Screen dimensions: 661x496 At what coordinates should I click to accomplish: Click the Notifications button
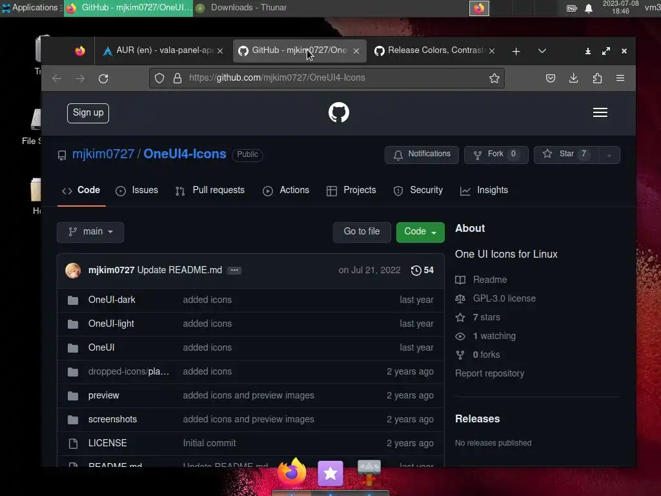tap(422, 154)
